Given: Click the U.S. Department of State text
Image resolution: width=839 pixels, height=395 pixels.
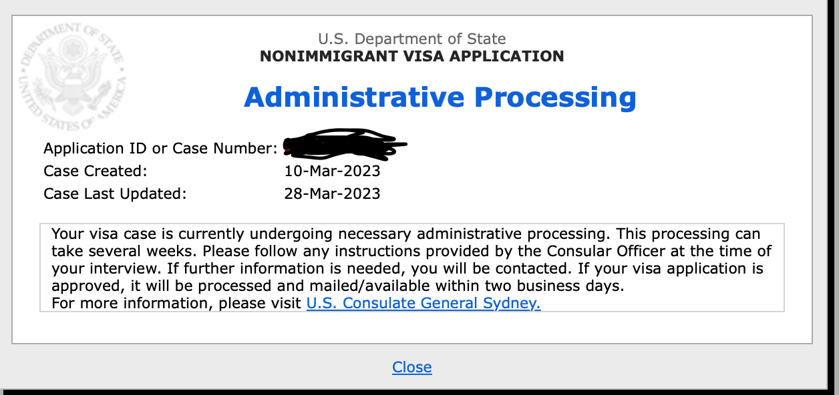Looking at the screenshot, I should coord(411,39).
